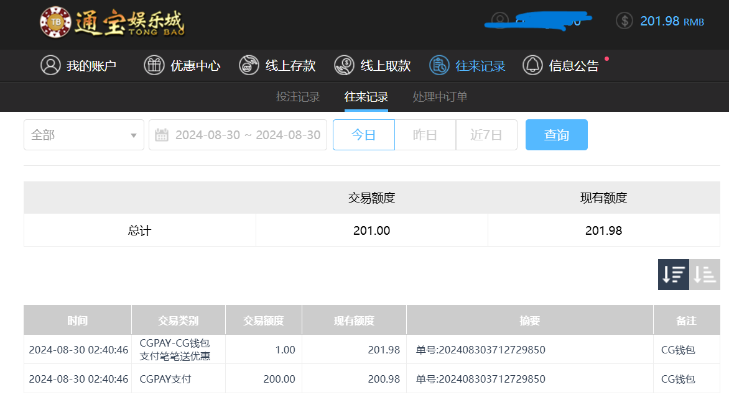
Task: Switch to the 投注记录 tab
Action: coord(298,97)
